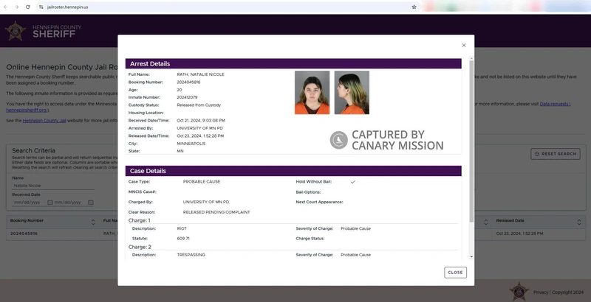
Task: Close the arrest details dialog with the X icon
Action: (464, 45)
